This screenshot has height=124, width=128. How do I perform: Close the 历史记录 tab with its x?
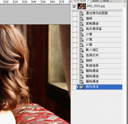coord(88,1)
